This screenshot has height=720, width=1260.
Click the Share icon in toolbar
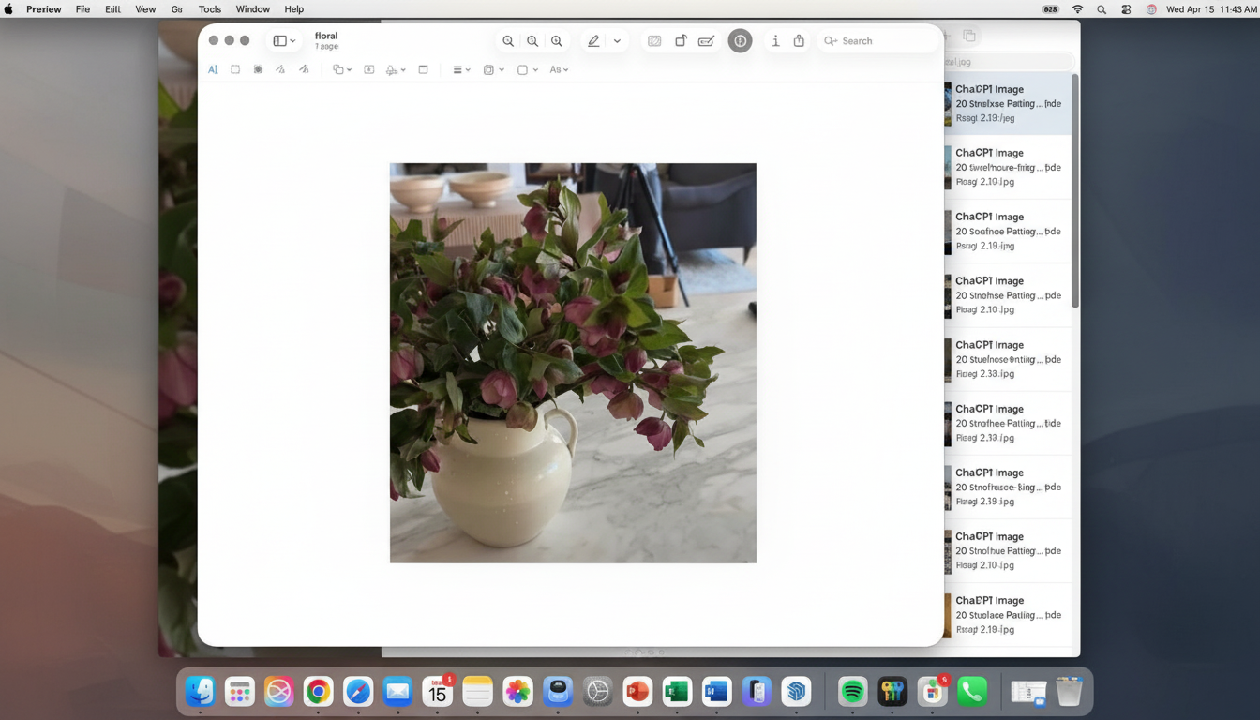799,41
